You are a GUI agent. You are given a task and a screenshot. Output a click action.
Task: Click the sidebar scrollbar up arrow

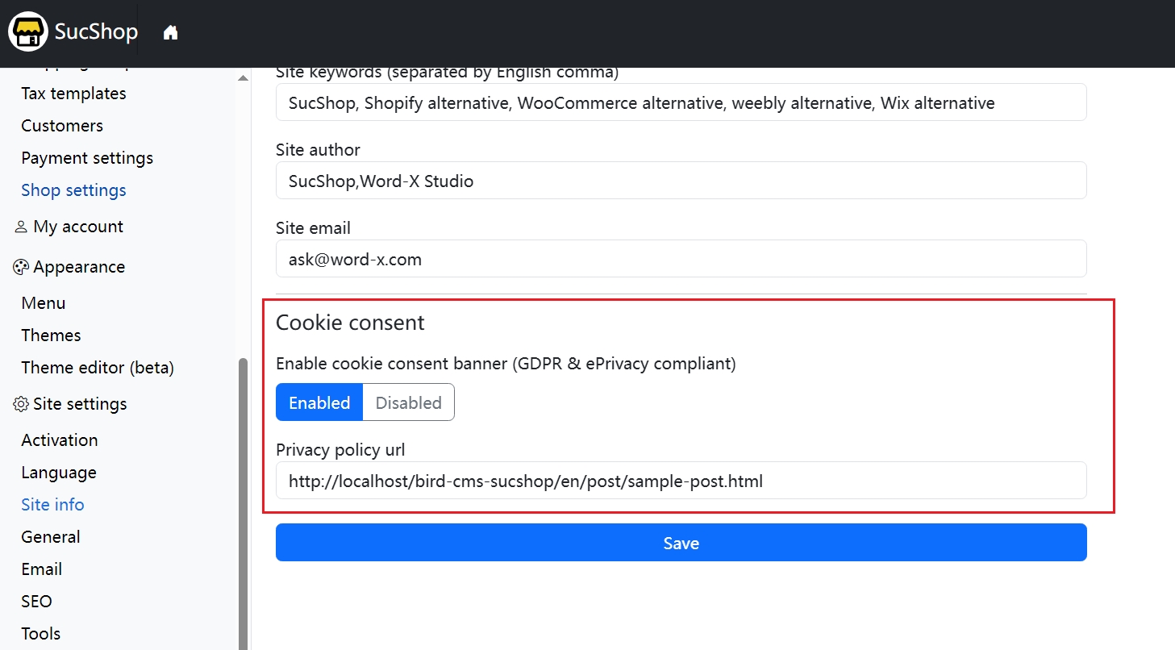[x=243, y=77]
